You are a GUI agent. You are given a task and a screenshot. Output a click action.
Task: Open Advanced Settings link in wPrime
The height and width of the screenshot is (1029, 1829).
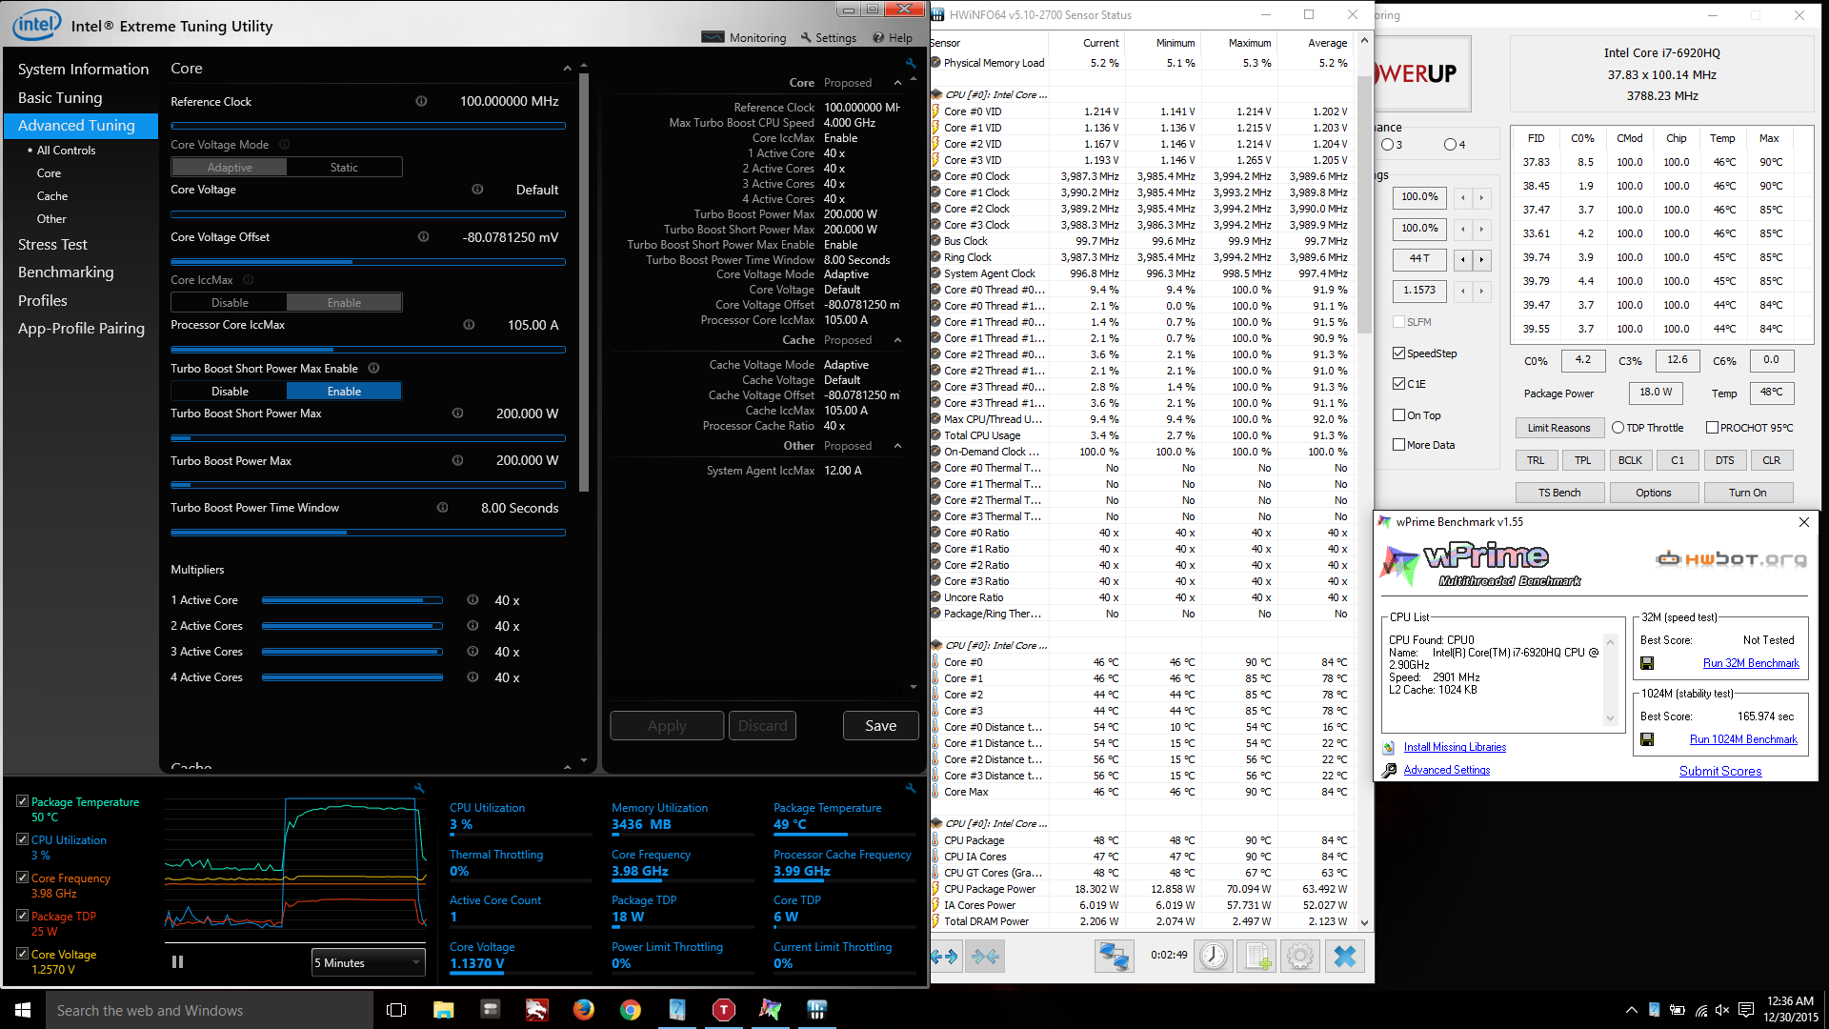(x=1447, y=770)
